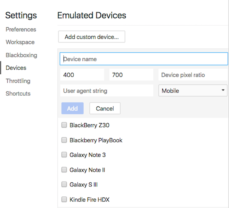Screen dimensions: 229x208
Task: Cancel adding the custom device
Action: coord(105,108)
